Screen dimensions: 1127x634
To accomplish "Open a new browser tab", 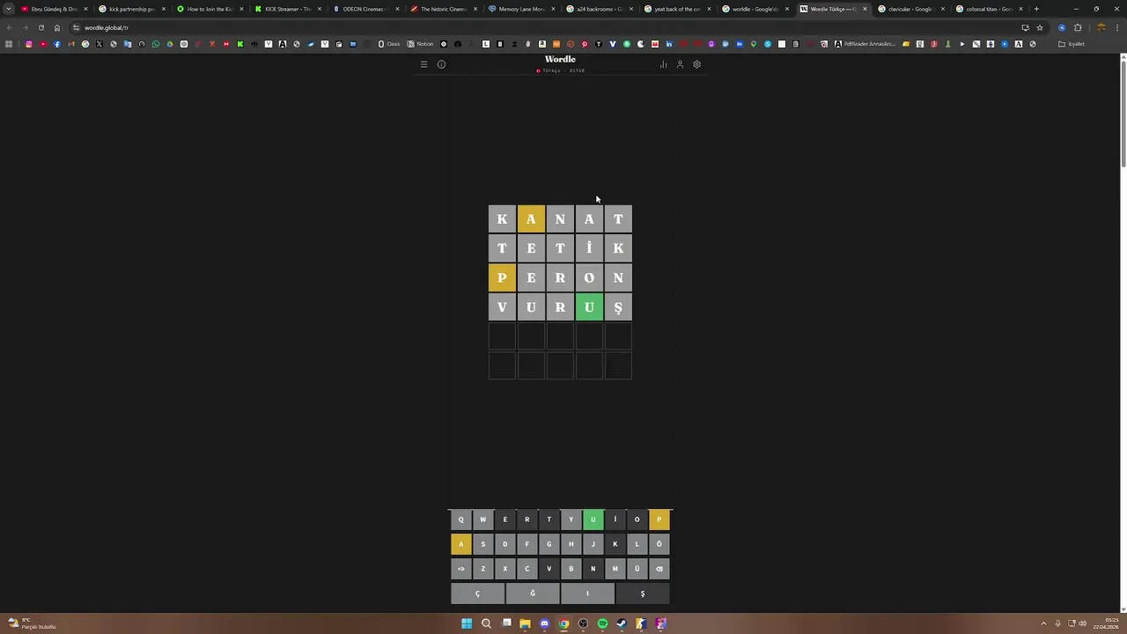I will tap(1036, 9).
